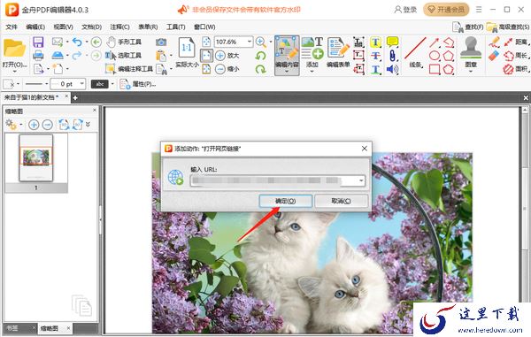Click the Become Member (开通会员) button
Viewport: 531px width, 337px height.
click(446, 10)
